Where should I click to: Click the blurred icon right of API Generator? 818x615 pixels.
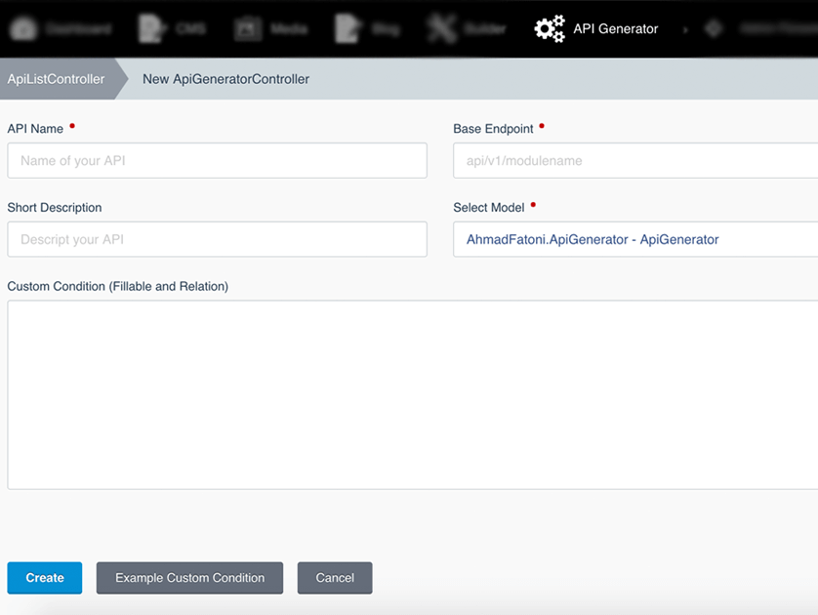(x=714, y=28)
